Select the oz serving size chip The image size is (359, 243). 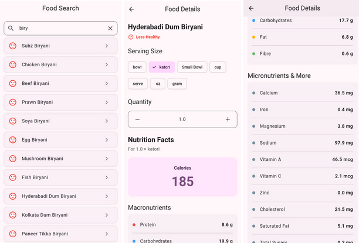pyautogui.click(x=158, y=84)
